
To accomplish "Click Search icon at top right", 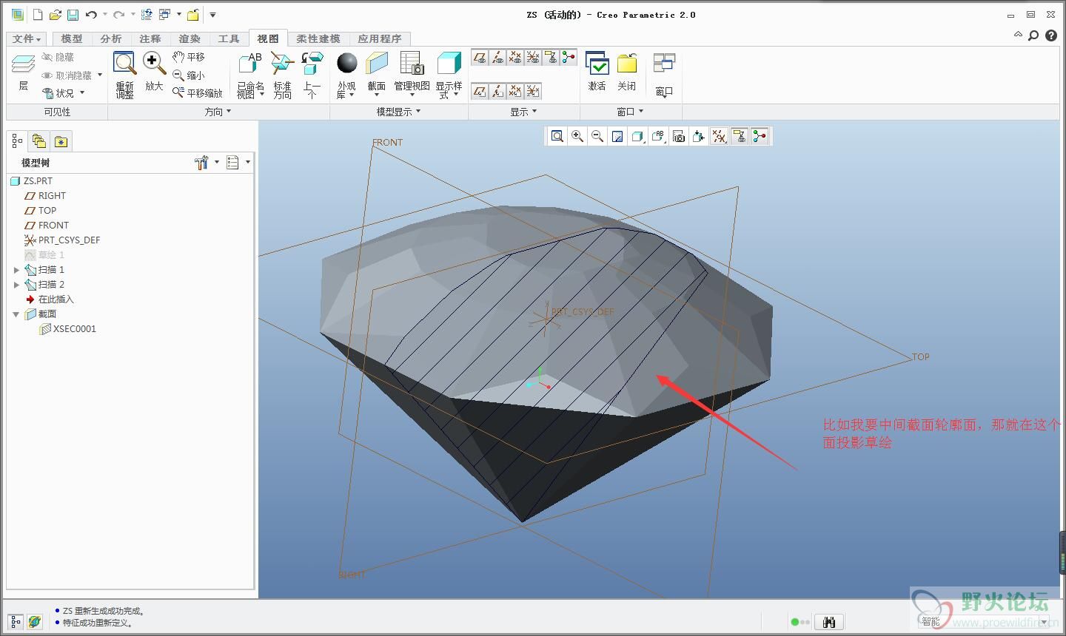I will [x=1034, y=35].
